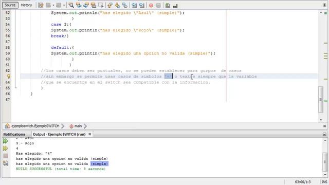The height and width of the screenshot is (185, 329).
Task: Click 'default:{' code line
Action: click(63, 48)
